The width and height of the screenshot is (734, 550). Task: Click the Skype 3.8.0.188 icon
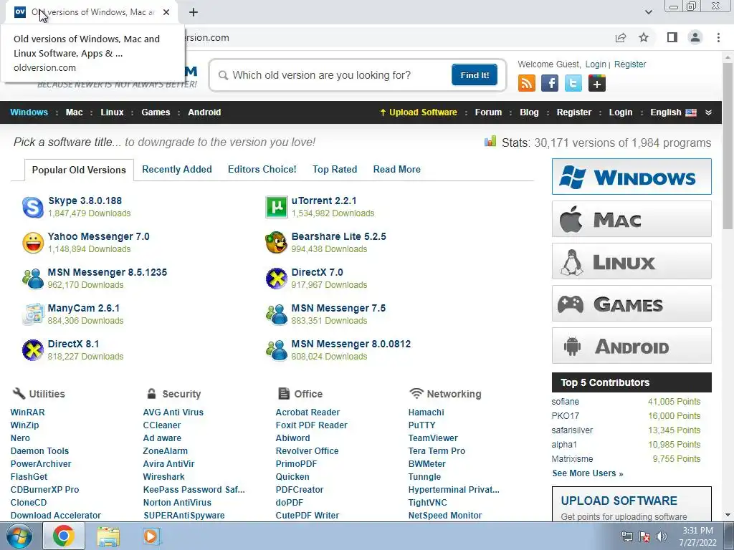point(33,207)
